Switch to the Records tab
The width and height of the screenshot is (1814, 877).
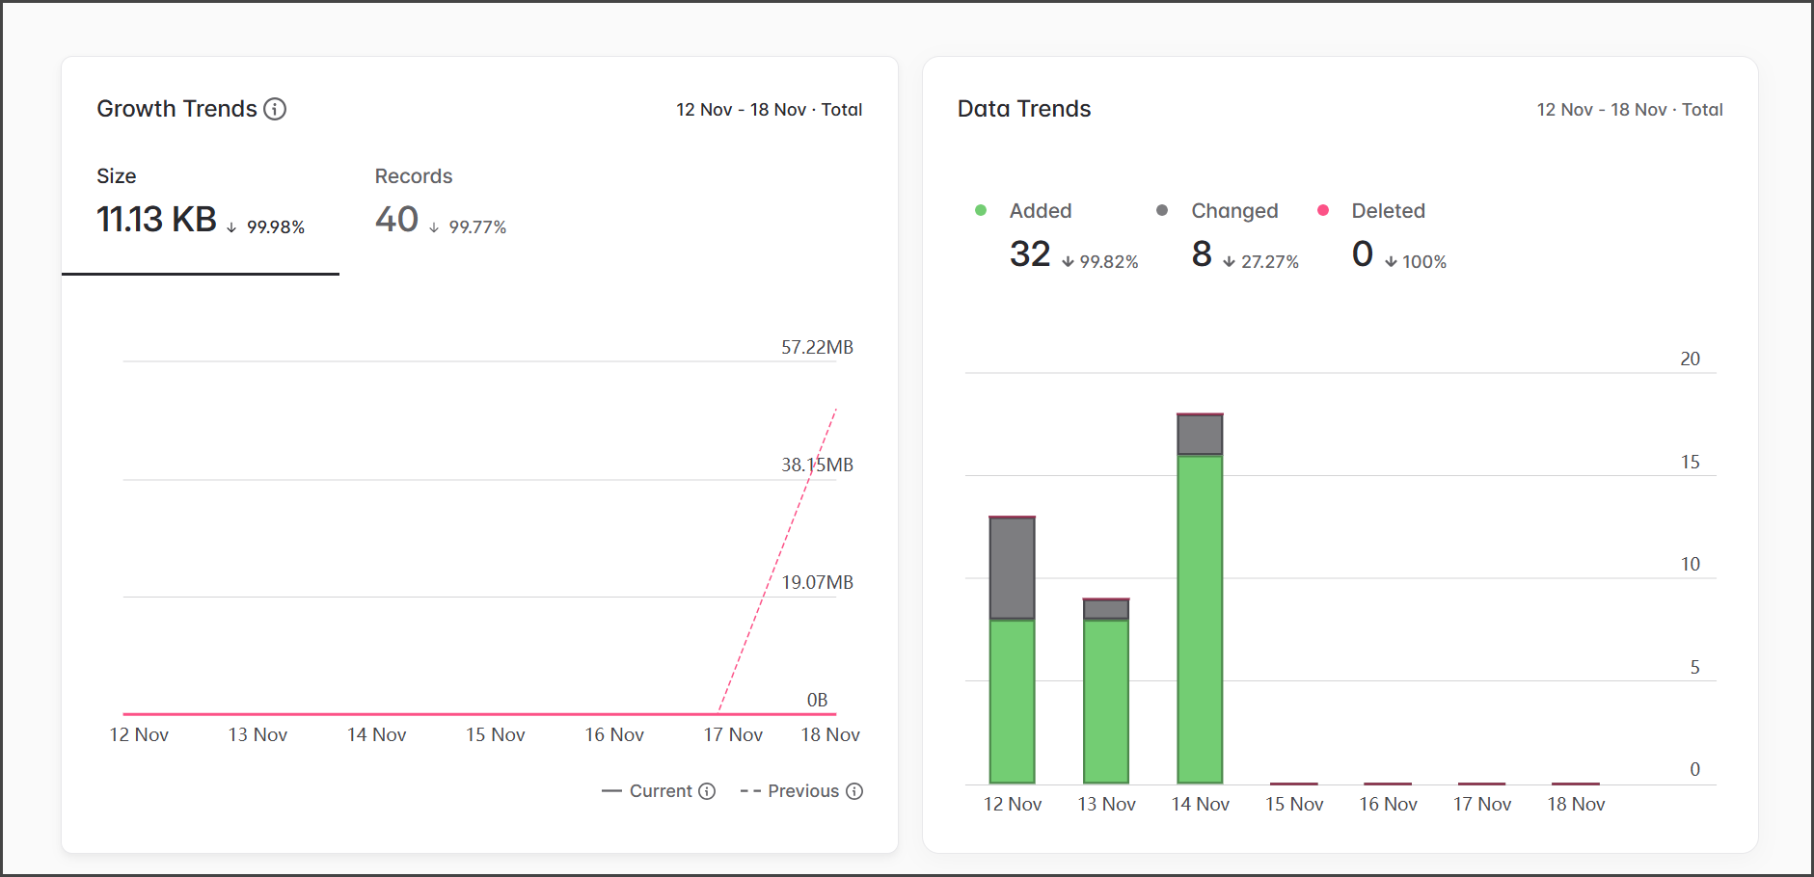click(440, 204)
